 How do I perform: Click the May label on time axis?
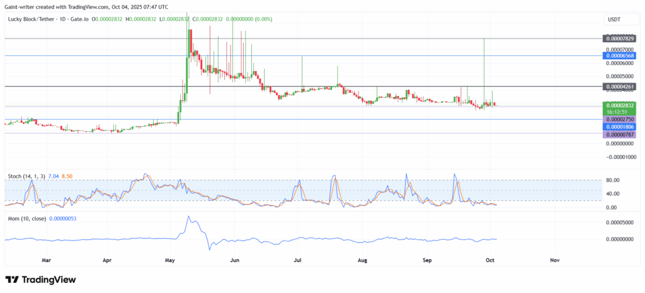(169, 260)
